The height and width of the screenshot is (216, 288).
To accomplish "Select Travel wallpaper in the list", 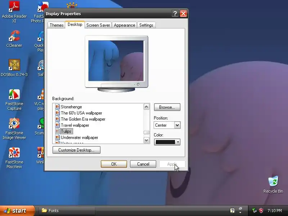I will (x=75, y=125).
